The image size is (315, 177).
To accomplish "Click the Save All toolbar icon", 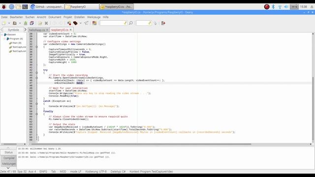I will (31, 23).
